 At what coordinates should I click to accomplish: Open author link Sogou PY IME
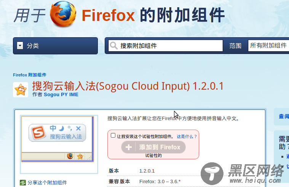(61, 95)
